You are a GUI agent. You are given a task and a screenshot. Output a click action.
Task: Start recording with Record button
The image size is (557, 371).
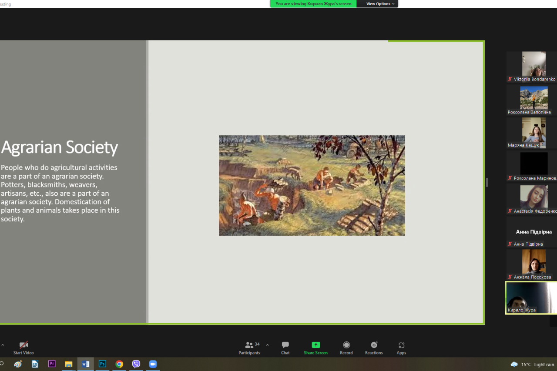[346, 348]
